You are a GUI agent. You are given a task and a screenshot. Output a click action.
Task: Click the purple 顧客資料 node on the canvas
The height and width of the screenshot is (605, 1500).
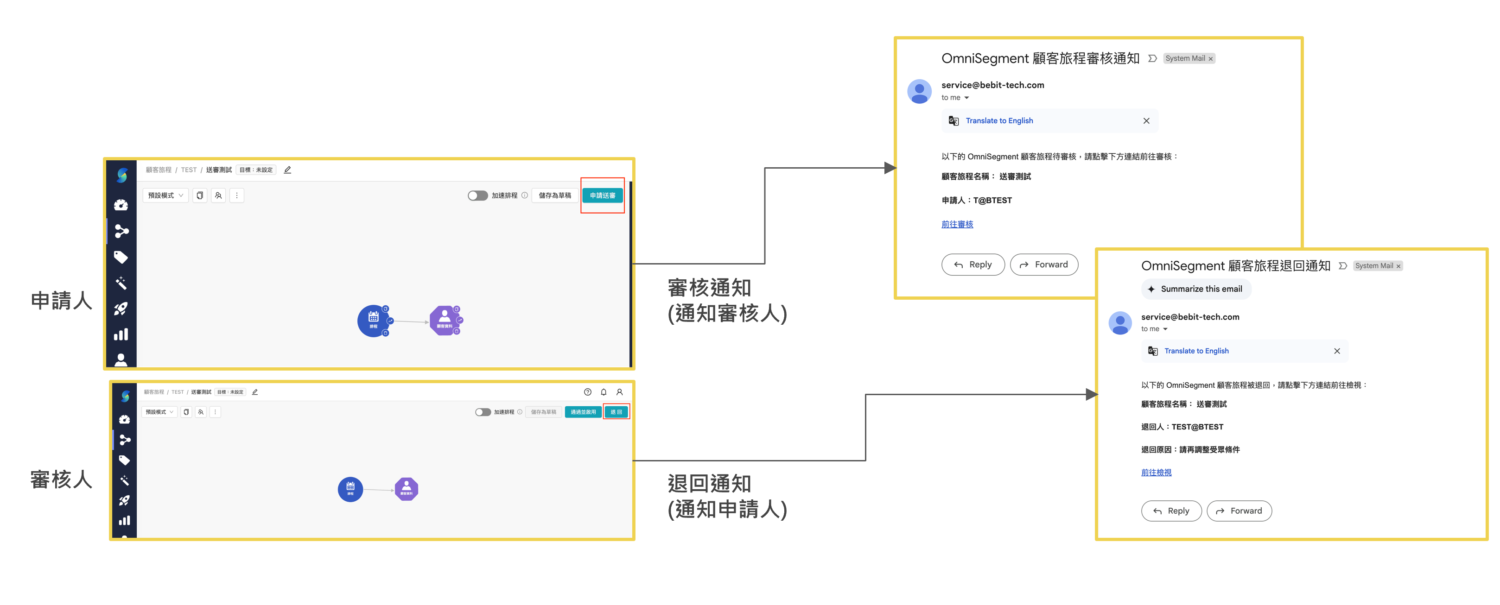pos(445,321)
